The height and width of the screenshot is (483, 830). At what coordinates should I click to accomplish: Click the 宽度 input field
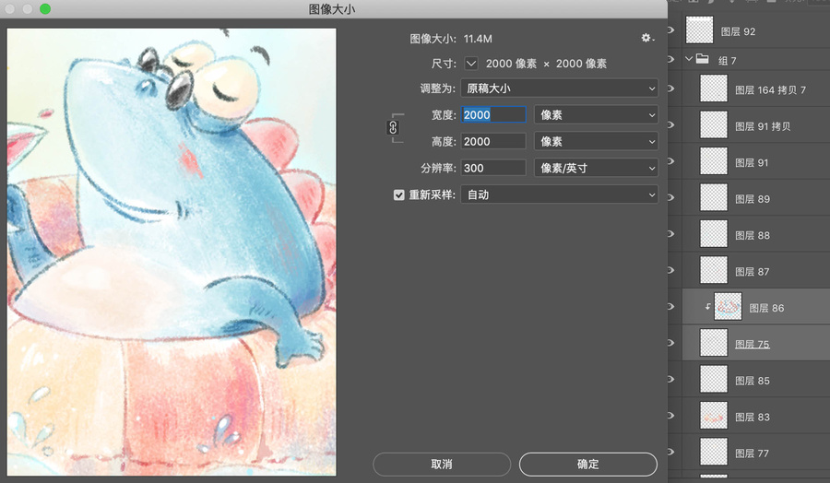(x=493, y=115)
